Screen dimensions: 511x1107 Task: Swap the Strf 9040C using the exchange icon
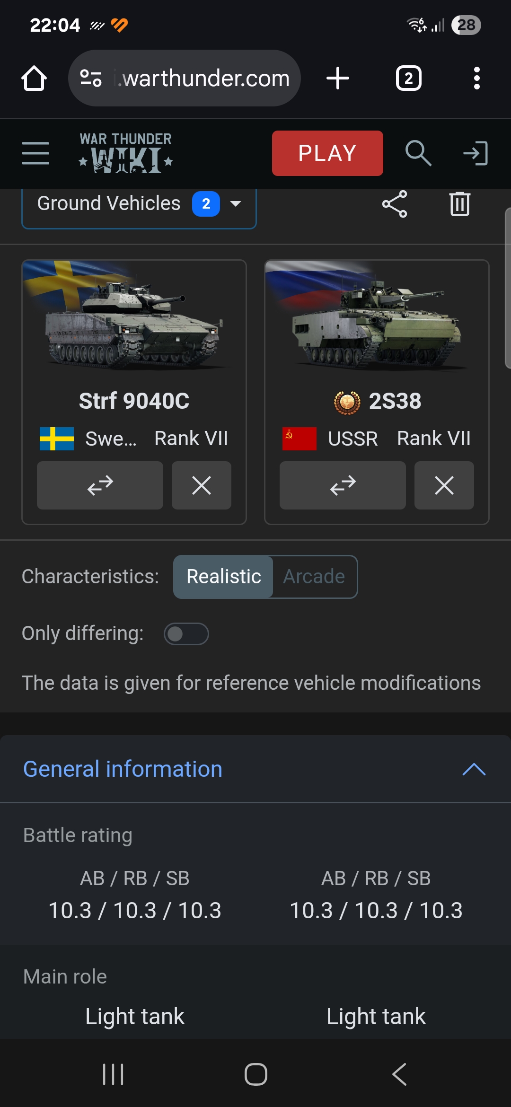(x=100, y=485)
